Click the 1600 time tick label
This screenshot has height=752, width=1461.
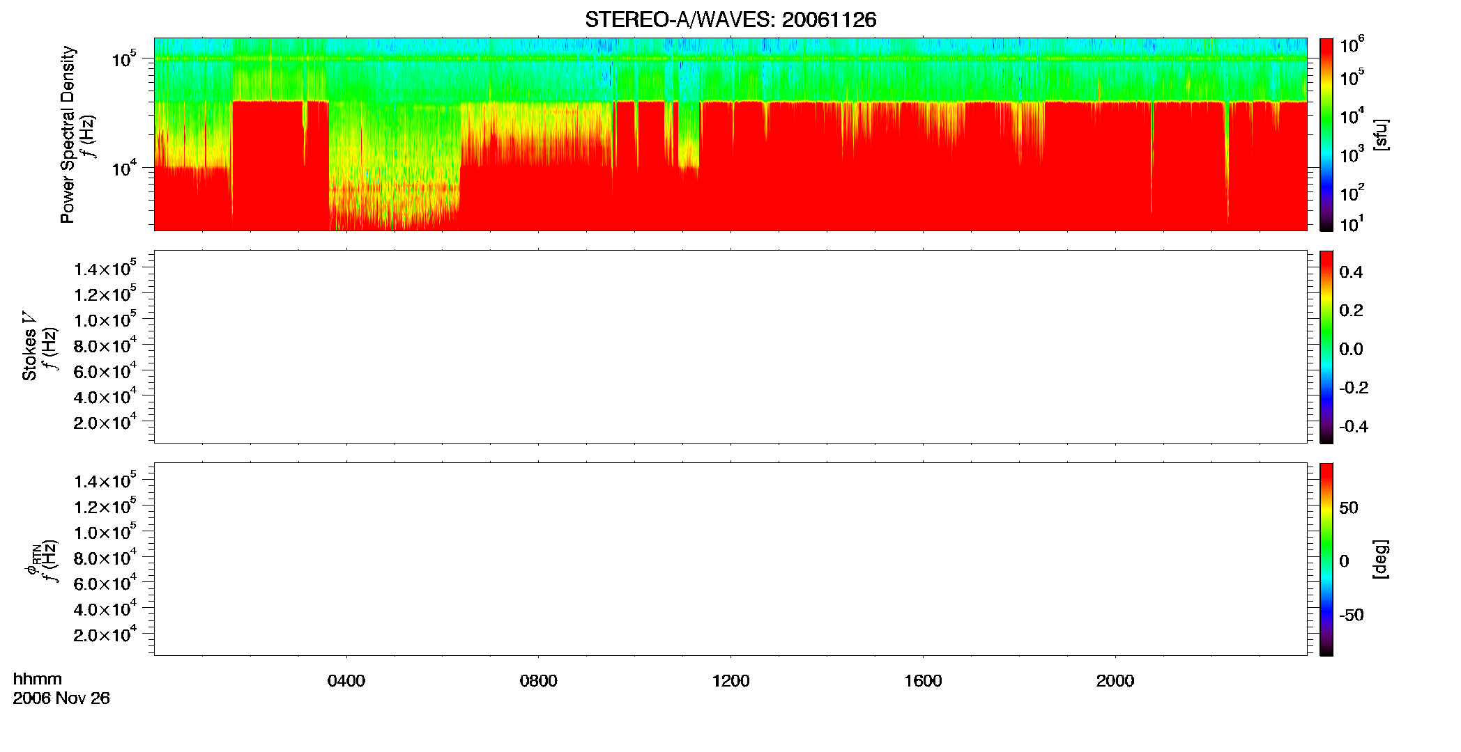(x=923, y=681)
